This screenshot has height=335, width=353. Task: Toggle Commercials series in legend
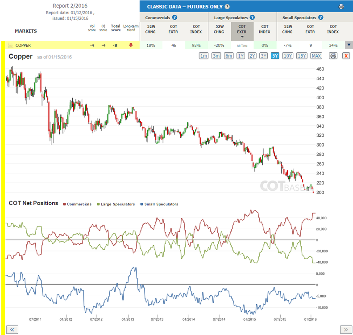click(77, 204)
